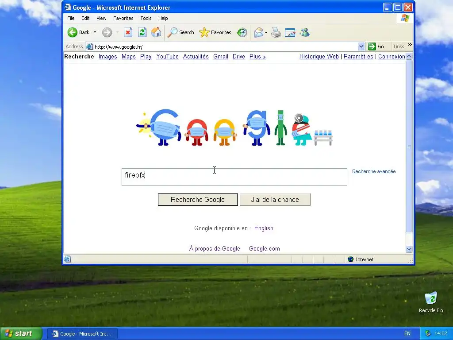Open the Images link

coord(108,56)
